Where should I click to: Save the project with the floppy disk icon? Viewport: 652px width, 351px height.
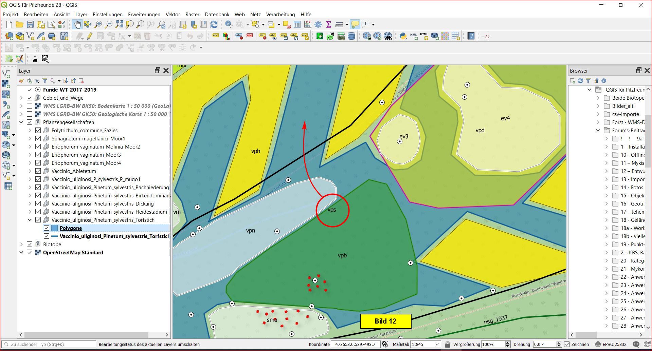point(30,24)
